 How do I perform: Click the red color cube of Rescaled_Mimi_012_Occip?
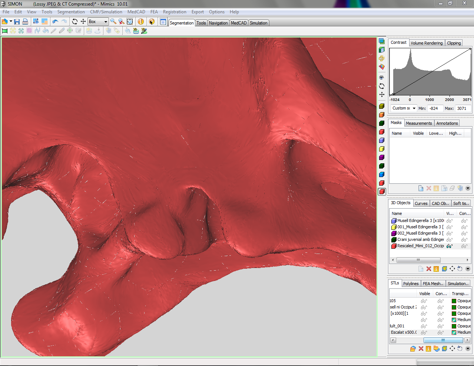tap(394, 246)
